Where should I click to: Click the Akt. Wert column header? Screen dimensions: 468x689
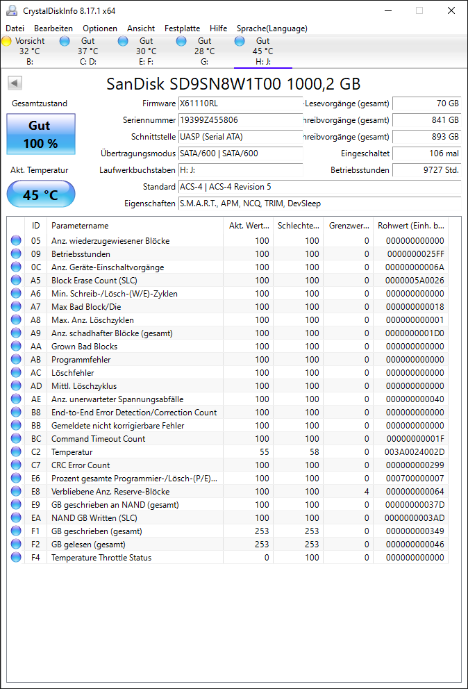249,226
